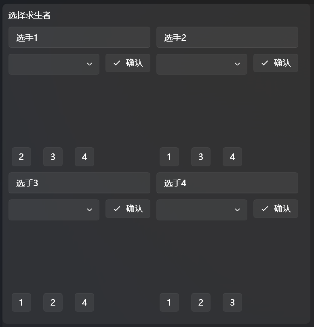314x327 pixels.
Task: Click 确认 in the 选手4 section
Action: tap(276, 208)
